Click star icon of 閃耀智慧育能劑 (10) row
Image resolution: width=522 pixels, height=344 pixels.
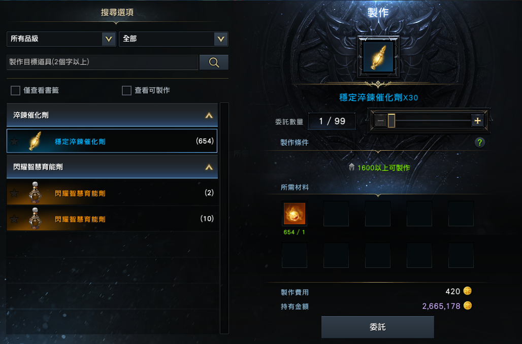pos(14,219)
